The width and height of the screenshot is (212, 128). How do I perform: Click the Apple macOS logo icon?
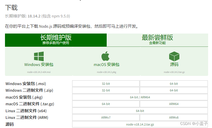click(x=106, y=56)
